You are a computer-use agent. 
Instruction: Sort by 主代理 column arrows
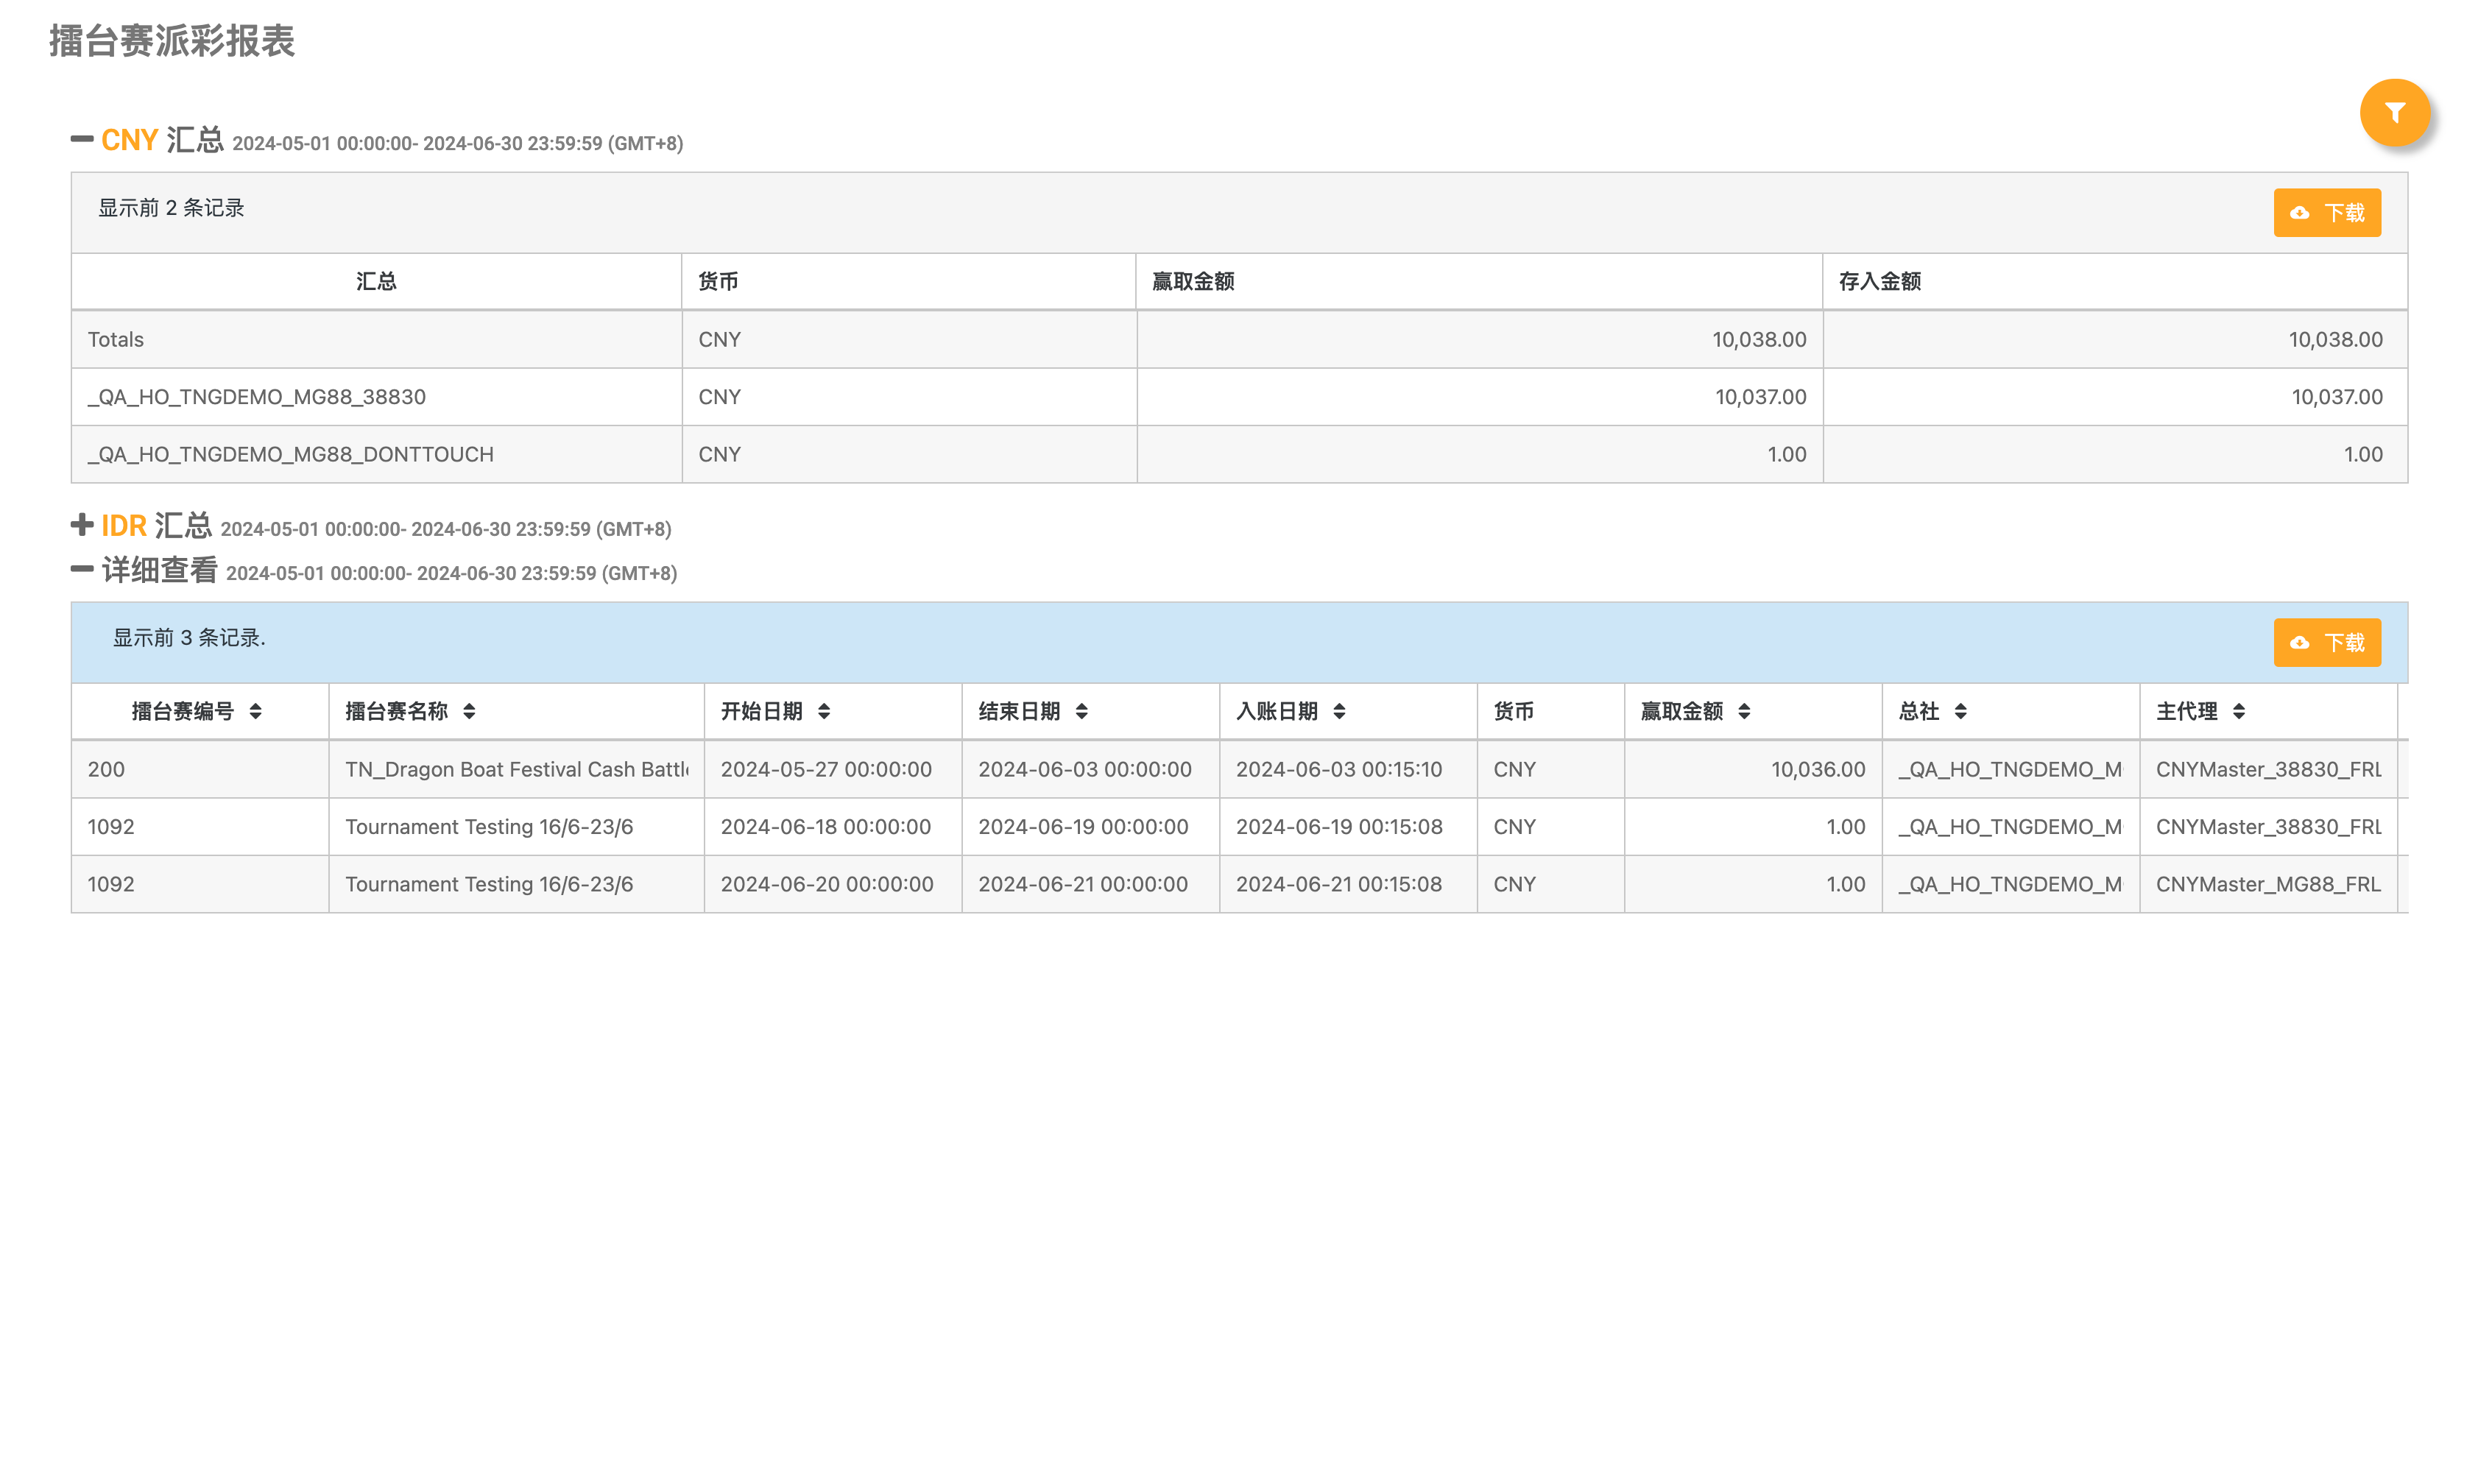coord(2239,711)
